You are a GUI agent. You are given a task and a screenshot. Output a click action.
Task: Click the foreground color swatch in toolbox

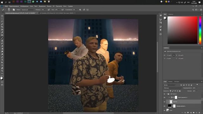1,78
